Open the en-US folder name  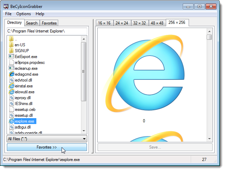(x=20, y=45)
